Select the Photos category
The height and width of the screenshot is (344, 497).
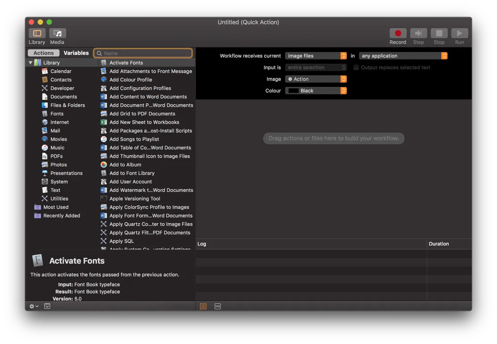coord(58,165)
